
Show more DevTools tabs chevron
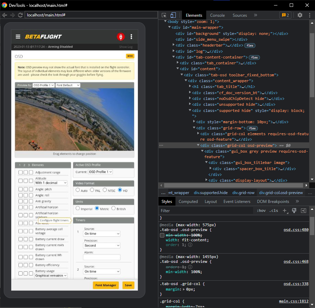[x=255, y=15]
